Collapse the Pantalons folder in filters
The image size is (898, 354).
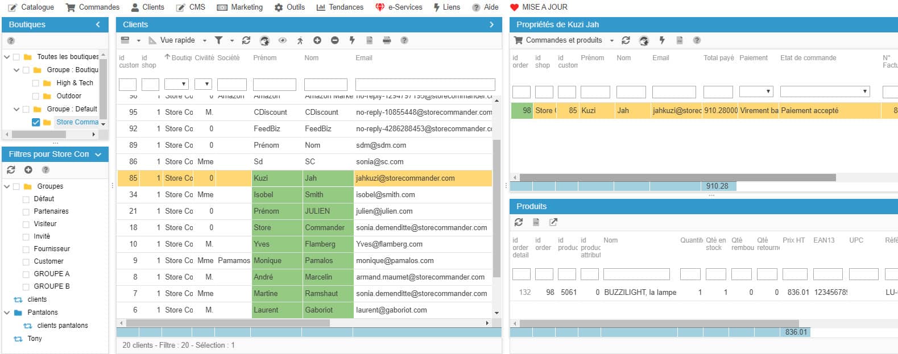coord(7,313)
